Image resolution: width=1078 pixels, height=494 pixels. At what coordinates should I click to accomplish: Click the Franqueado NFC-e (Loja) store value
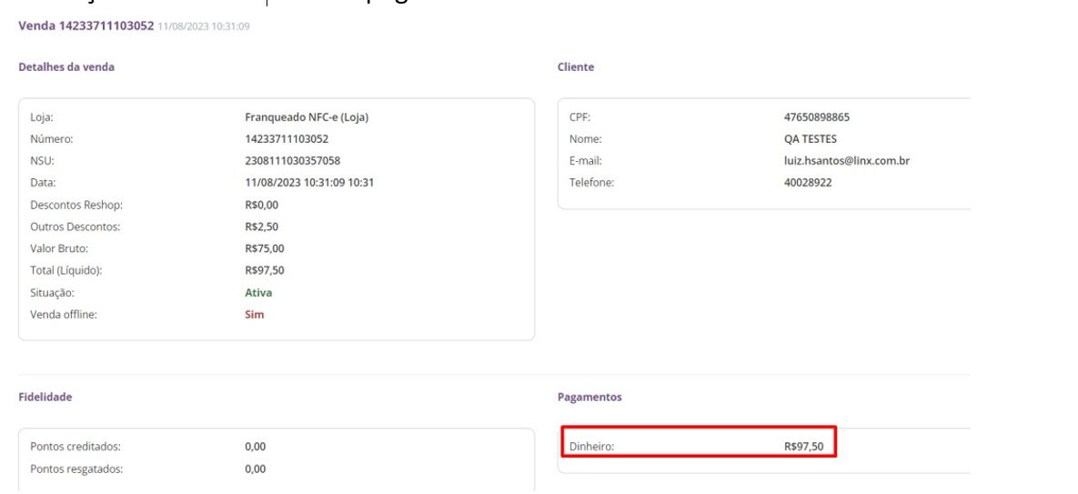pyautogui.click(x=307, y=117)
